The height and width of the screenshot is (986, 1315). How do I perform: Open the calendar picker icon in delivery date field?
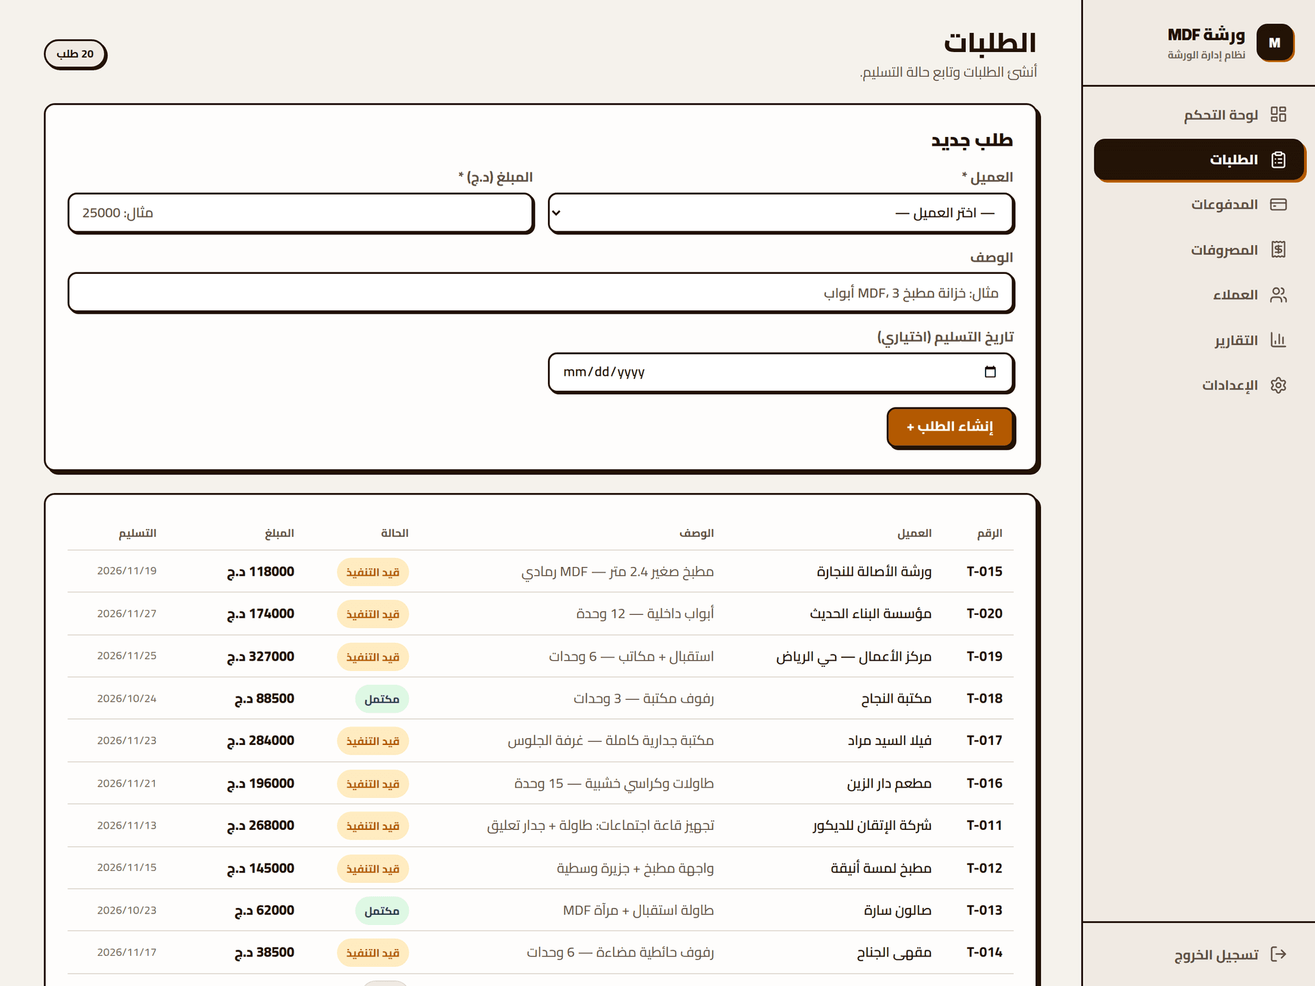click(x=990, y=372)
